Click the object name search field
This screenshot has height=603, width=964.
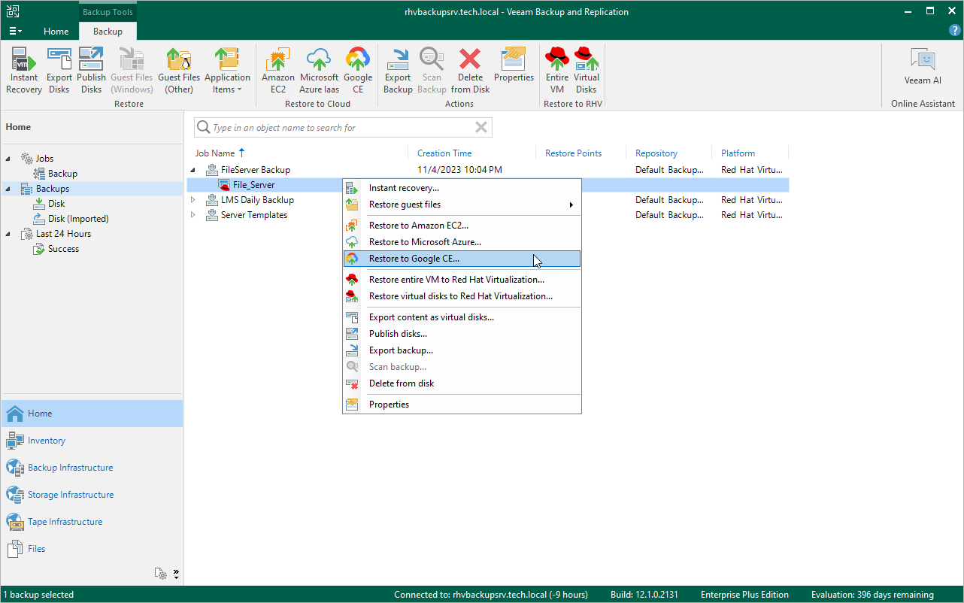coord(343,128)
